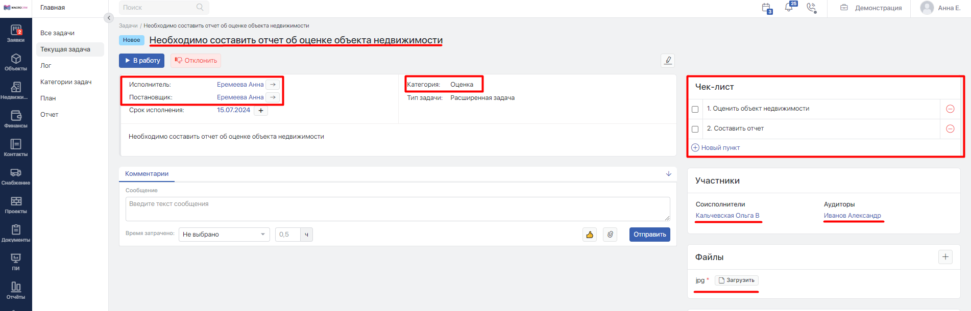Screen dimensions: 971x311
Task: Attach file using the paperclip icon
Action: tap(610, 235)
